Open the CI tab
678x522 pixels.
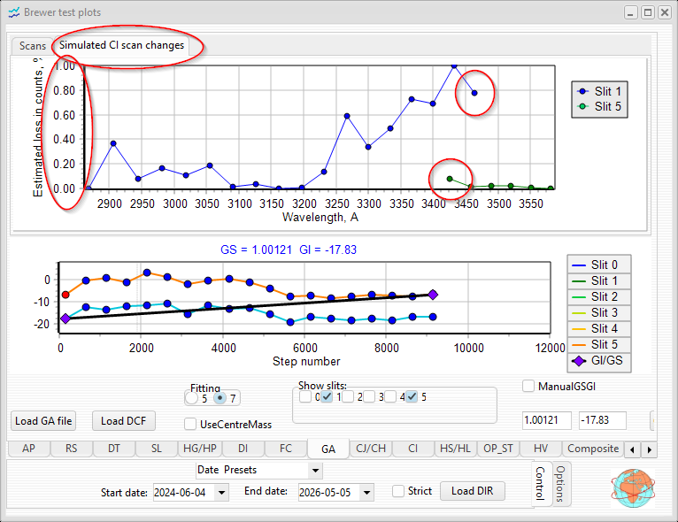(413, 449)
